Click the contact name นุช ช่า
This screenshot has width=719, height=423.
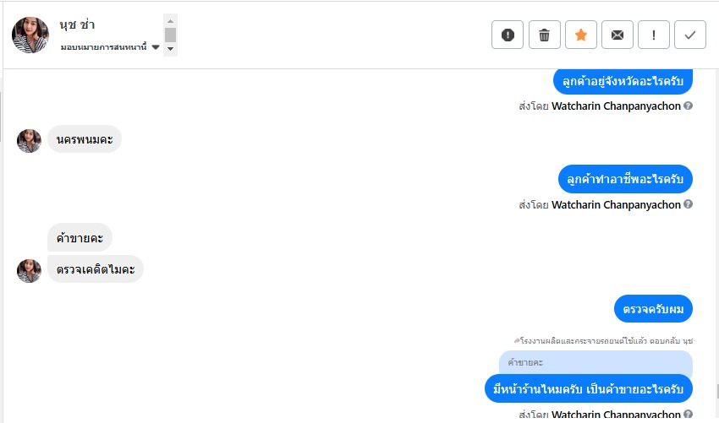click(77, 24)
